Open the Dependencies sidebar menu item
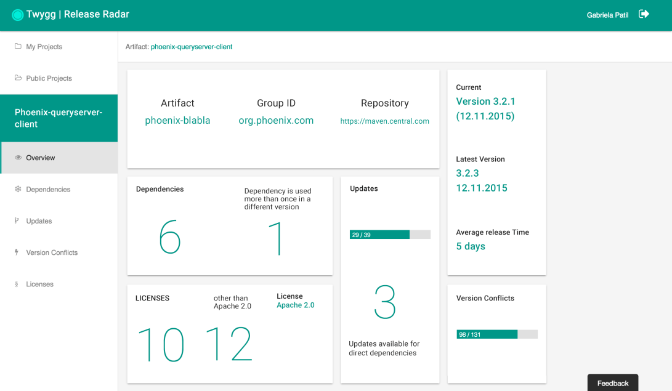This screenshot has height=391, width=672. point(48,190)
